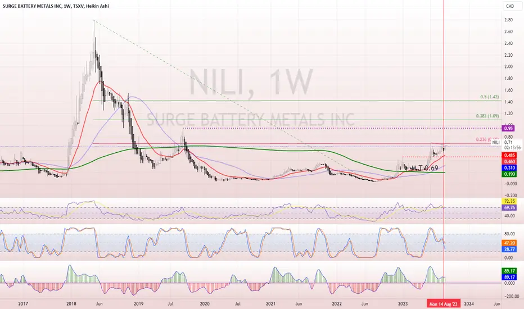Click the green 89.17 indicator value

(509, 271)
